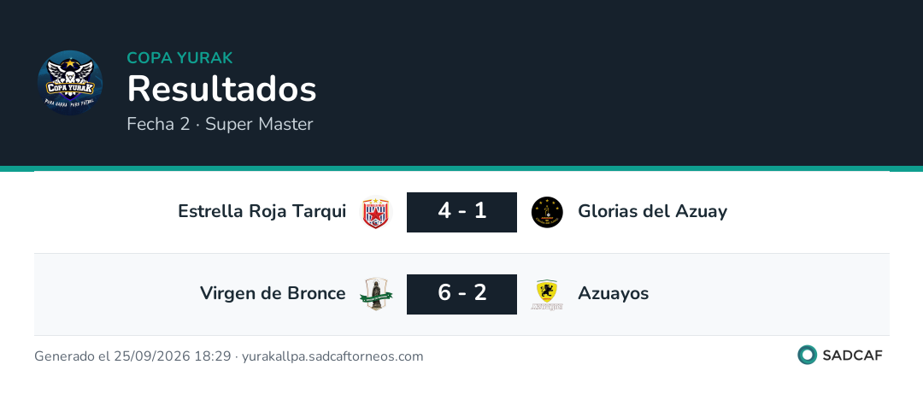The image size is (923, 400).
Task: Click the Copa Yurak owl logo
Action: tap(70, 82)
